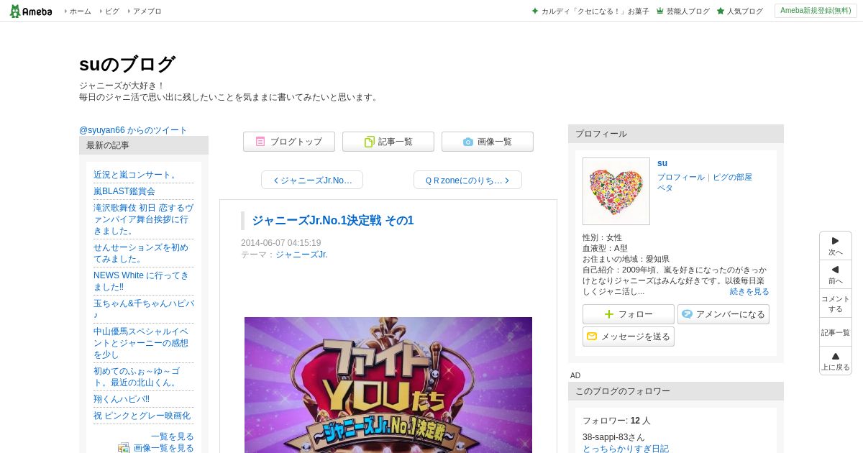Open recent post 祝 ピンクとグレー映画化

click(x=142, y=416)
